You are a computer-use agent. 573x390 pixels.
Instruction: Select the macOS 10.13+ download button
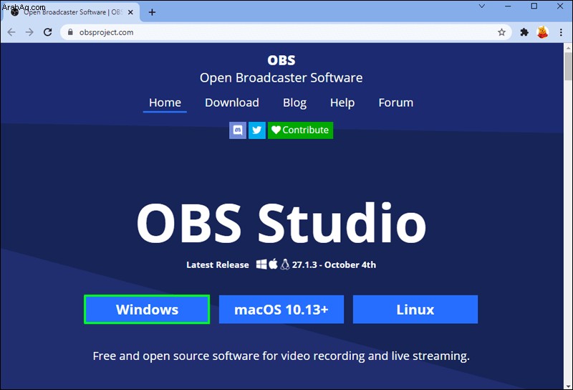(281, 310)
